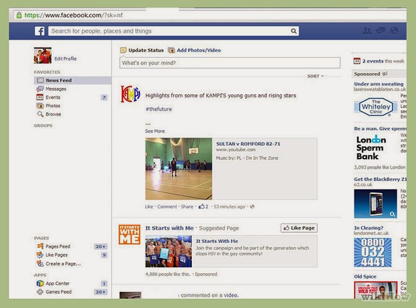Click the search magnifier icon
The image size is (416, 308).
294,31
